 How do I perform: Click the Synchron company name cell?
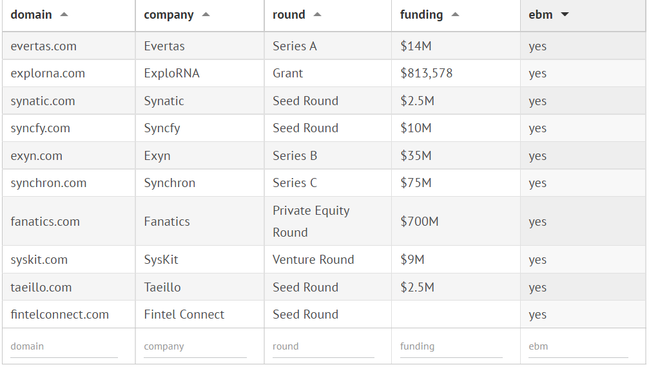170,183
